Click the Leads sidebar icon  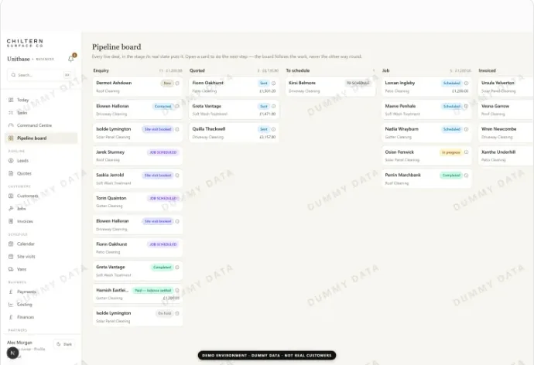[11, 161]
